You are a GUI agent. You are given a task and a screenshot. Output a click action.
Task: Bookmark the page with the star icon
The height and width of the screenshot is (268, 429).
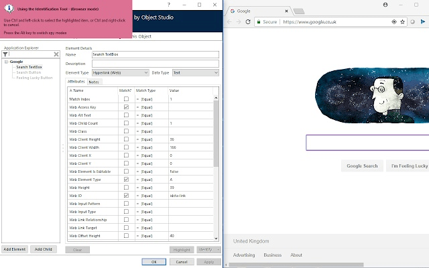click(402, 22)
